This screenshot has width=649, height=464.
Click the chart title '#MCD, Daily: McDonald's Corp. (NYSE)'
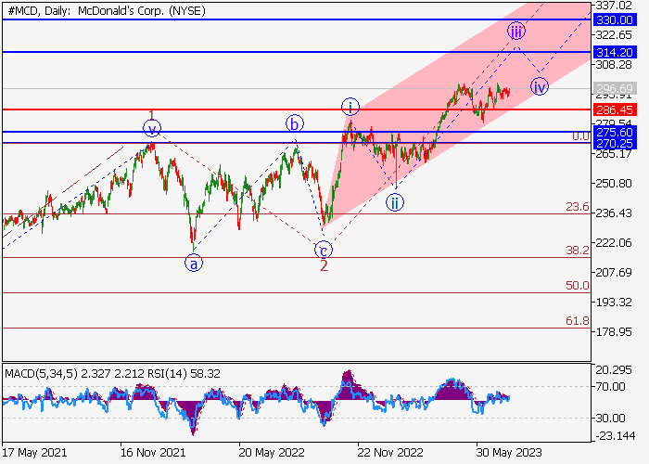(x=107, y=11)
